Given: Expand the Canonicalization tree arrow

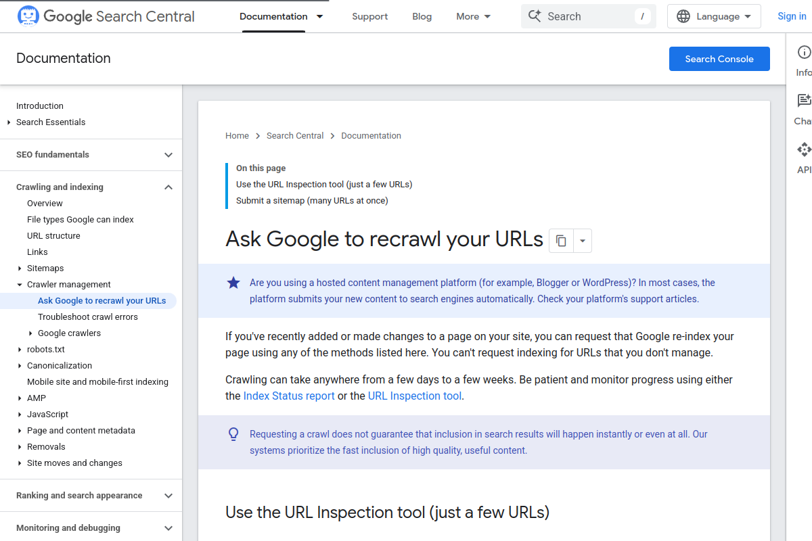Looking at the screenshot, I should 20,366.
